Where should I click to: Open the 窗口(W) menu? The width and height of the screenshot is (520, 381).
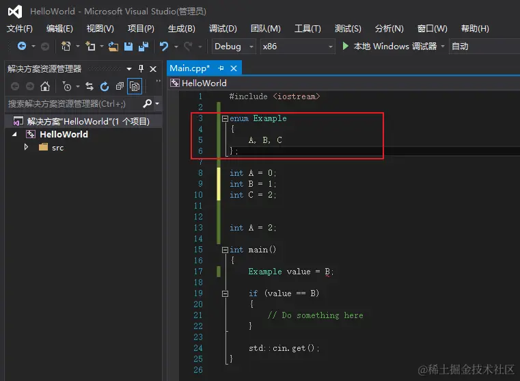click(x=432, y=29)
